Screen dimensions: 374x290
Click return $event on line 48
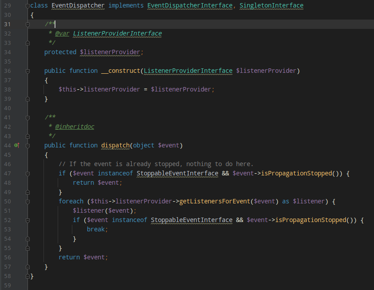coord(97,183)
